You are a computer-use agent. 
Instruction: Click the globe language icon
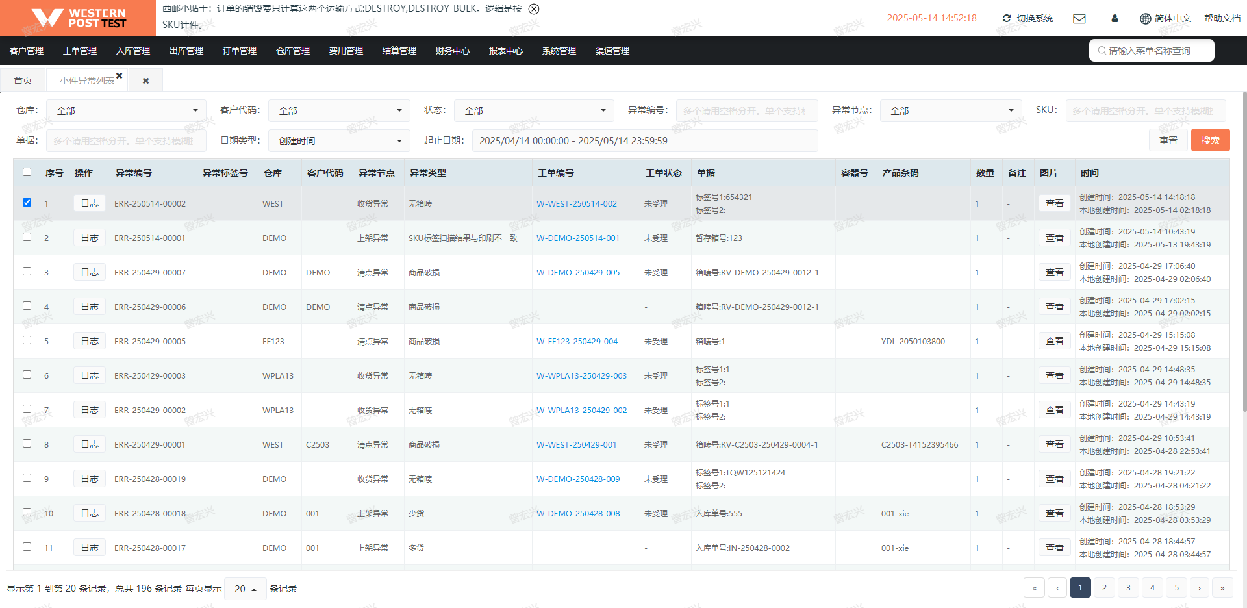(1146, 18)
